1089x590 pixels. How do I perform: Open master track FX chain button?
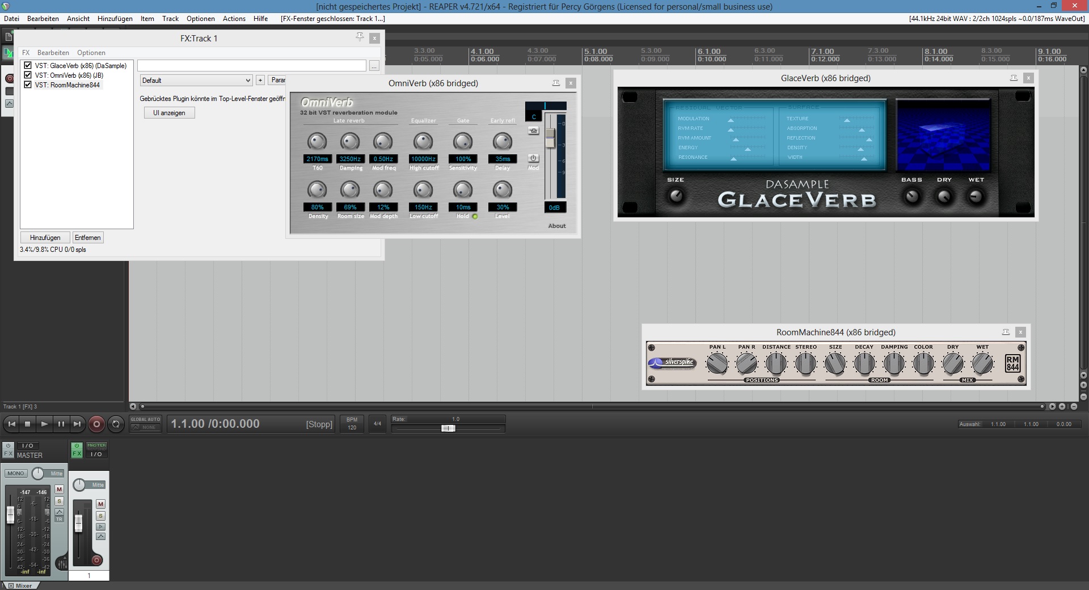[x=8, y=453]
